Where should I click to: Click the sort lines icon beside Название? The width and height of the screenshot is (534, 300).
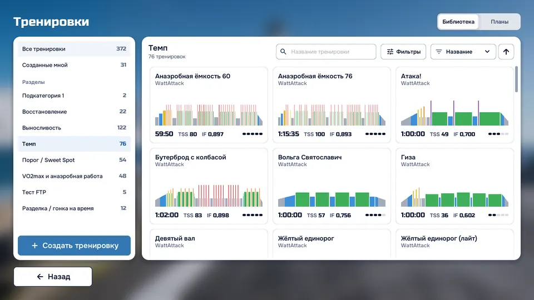click(439, 52)
